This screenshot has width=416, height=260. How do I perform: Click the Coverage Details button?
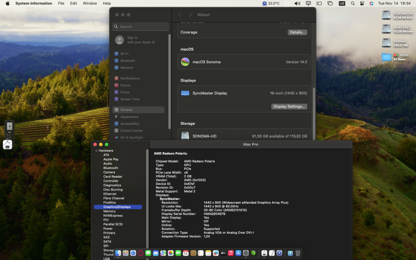tap(297, 32)
